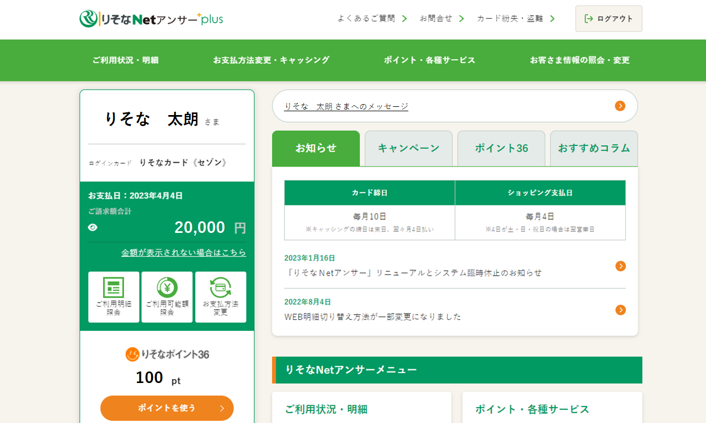This screenshot has width=706, height=423.
Task: Toggle the eye icon to hide the billing amount
Action: coord(93,227)
